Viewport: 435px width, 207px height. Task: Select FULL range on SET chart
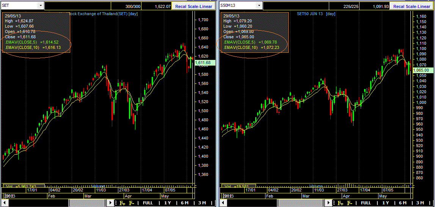pyautogui.click(x=148, y=203)
